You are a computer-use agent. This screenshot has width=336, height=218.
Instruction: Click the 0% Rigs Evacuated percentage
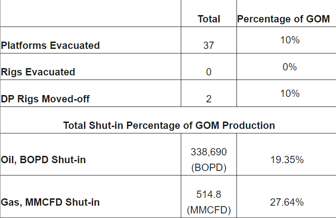point(290,67)
